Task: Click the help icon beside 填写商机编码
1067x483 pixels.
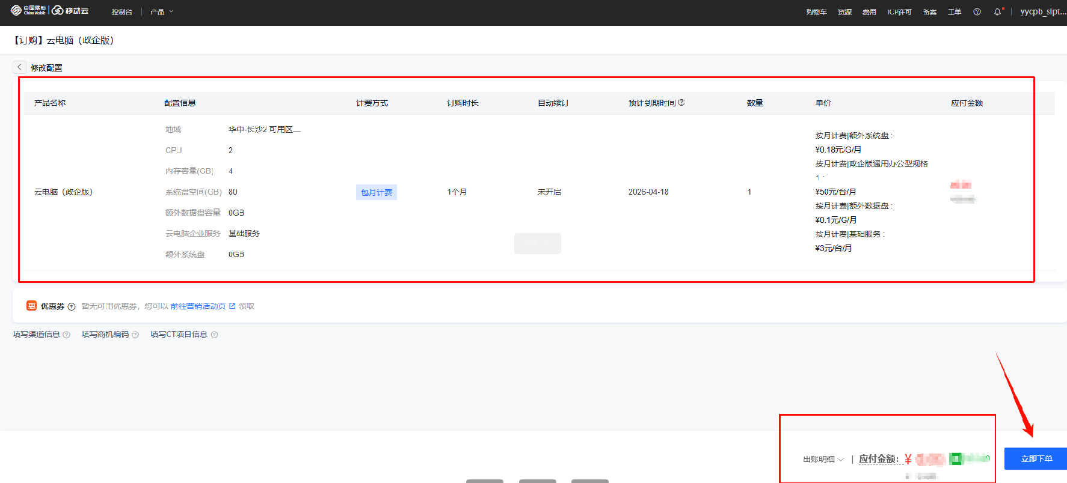Action: tap(135, 335)
